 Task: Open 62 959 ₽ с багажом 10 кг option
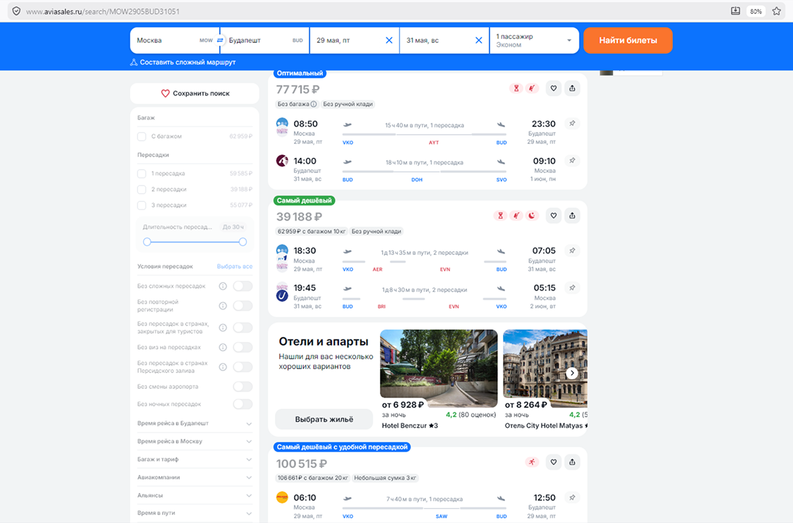[311, 231]
